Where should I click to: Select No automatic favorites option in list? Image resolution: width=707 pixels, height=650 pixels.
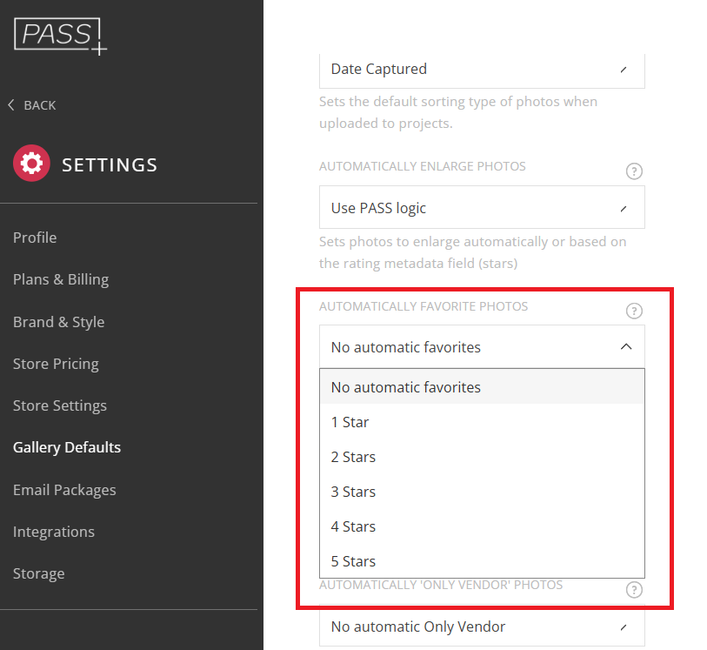pyautogui.click(x=482, y=387)
